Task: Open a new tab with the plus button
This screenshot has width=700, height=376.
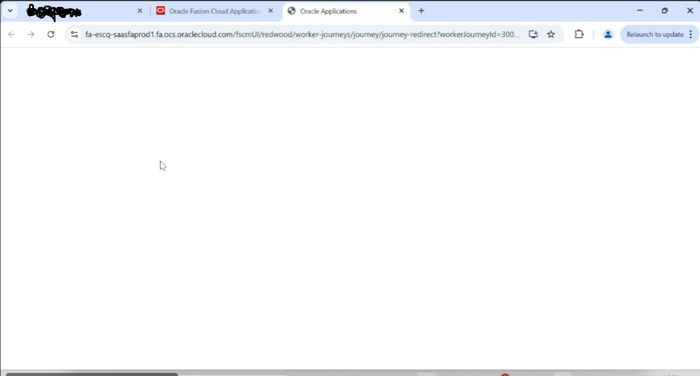Action: tap(421, 10)
